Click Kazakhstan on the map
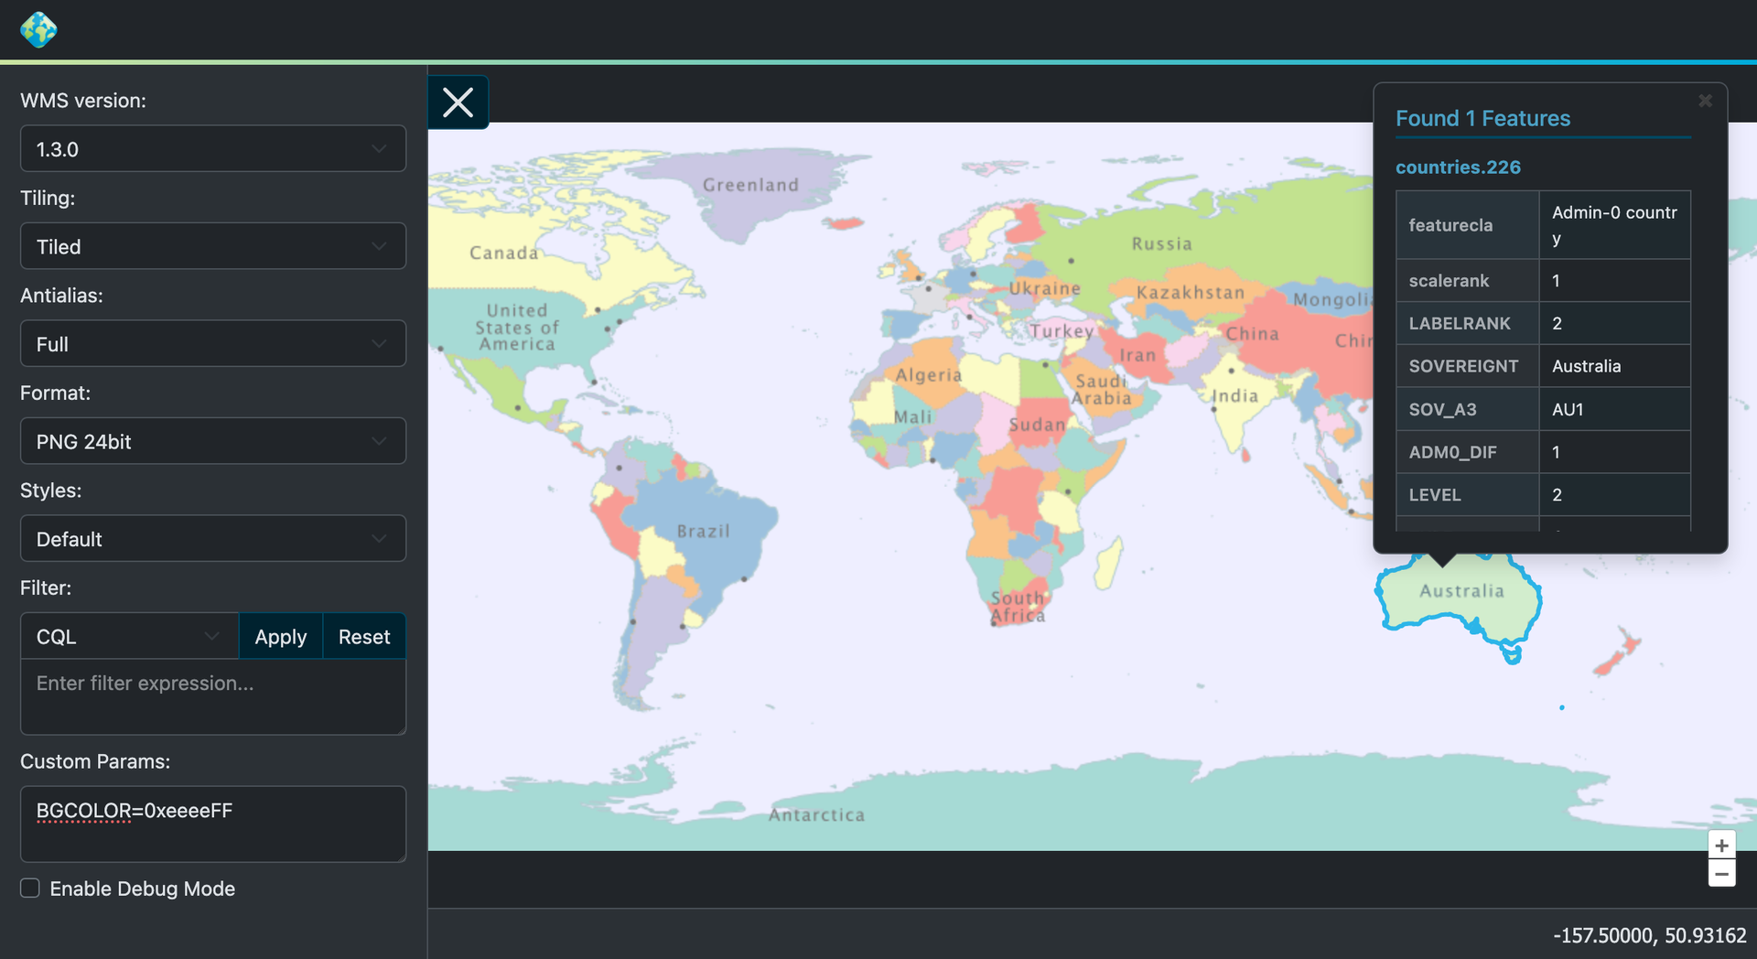Screen dimensions: 1757x959 coord(1191,293)
